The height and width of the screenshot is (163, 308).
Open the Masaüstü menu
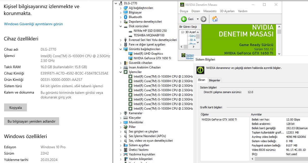coord(210,11)
